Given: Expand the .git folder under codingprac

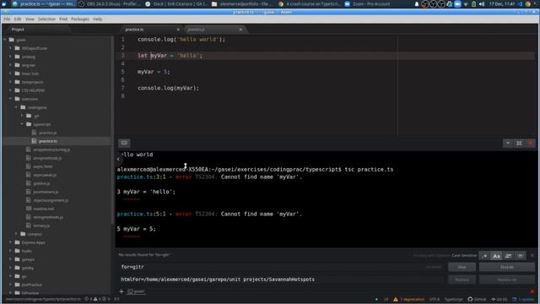Looking at the screenshot, I should [22, 116].
